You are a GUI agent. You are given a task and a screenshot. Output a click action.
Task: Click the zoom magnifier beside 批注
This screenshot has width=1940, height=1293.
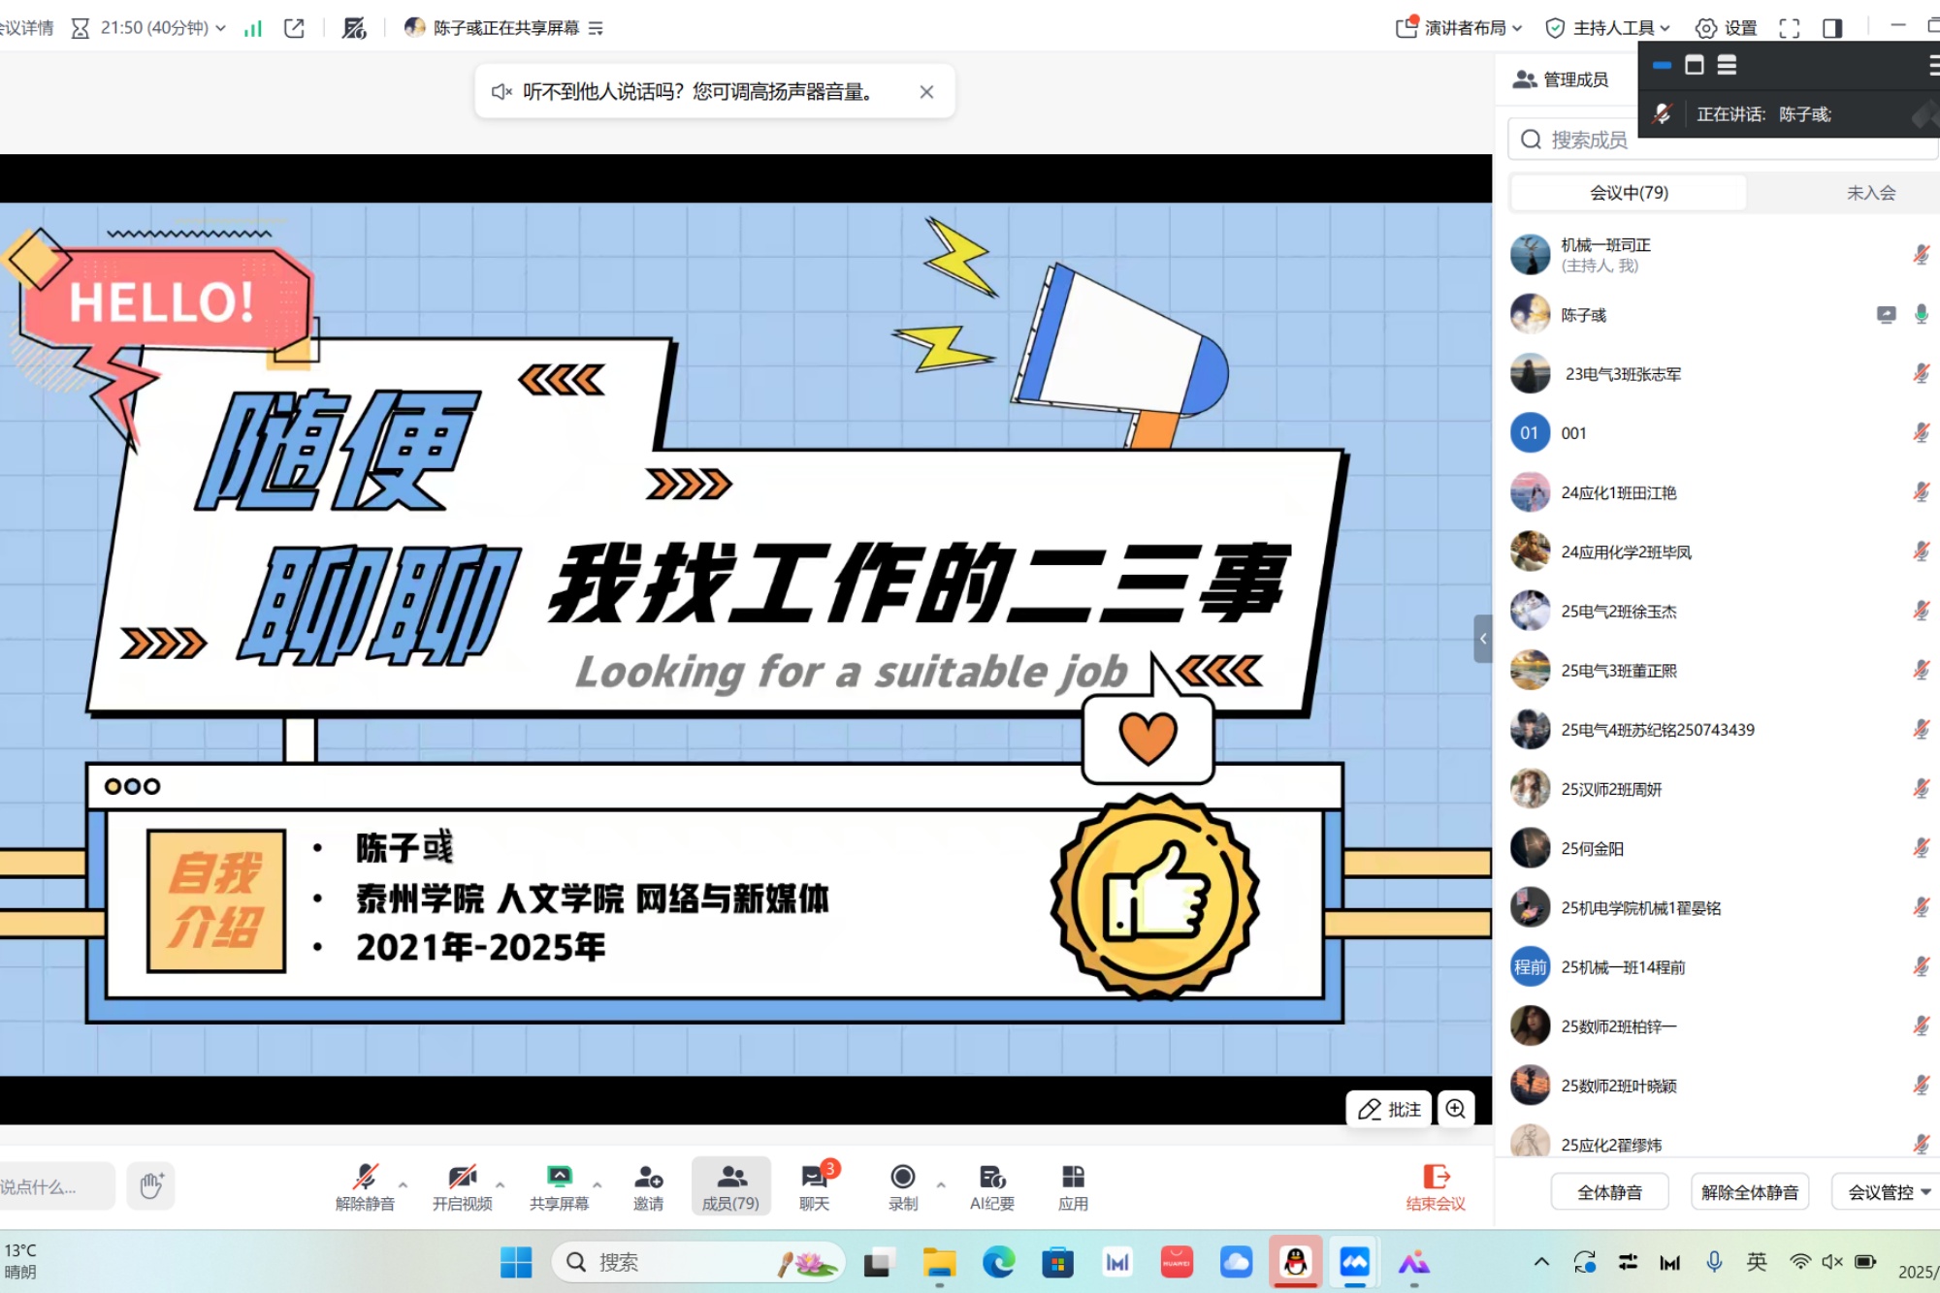1456,1109
